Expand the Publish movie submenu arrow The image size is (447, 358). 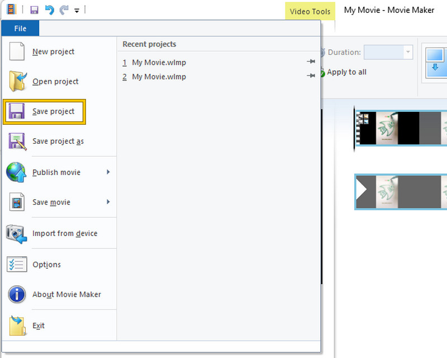point(108,172)
